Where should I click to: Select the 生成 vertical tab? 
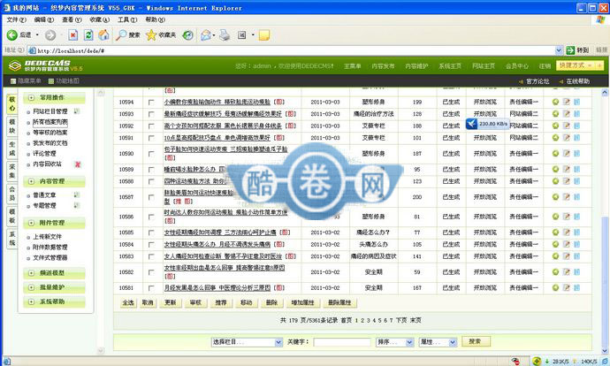tap(12, 149)
